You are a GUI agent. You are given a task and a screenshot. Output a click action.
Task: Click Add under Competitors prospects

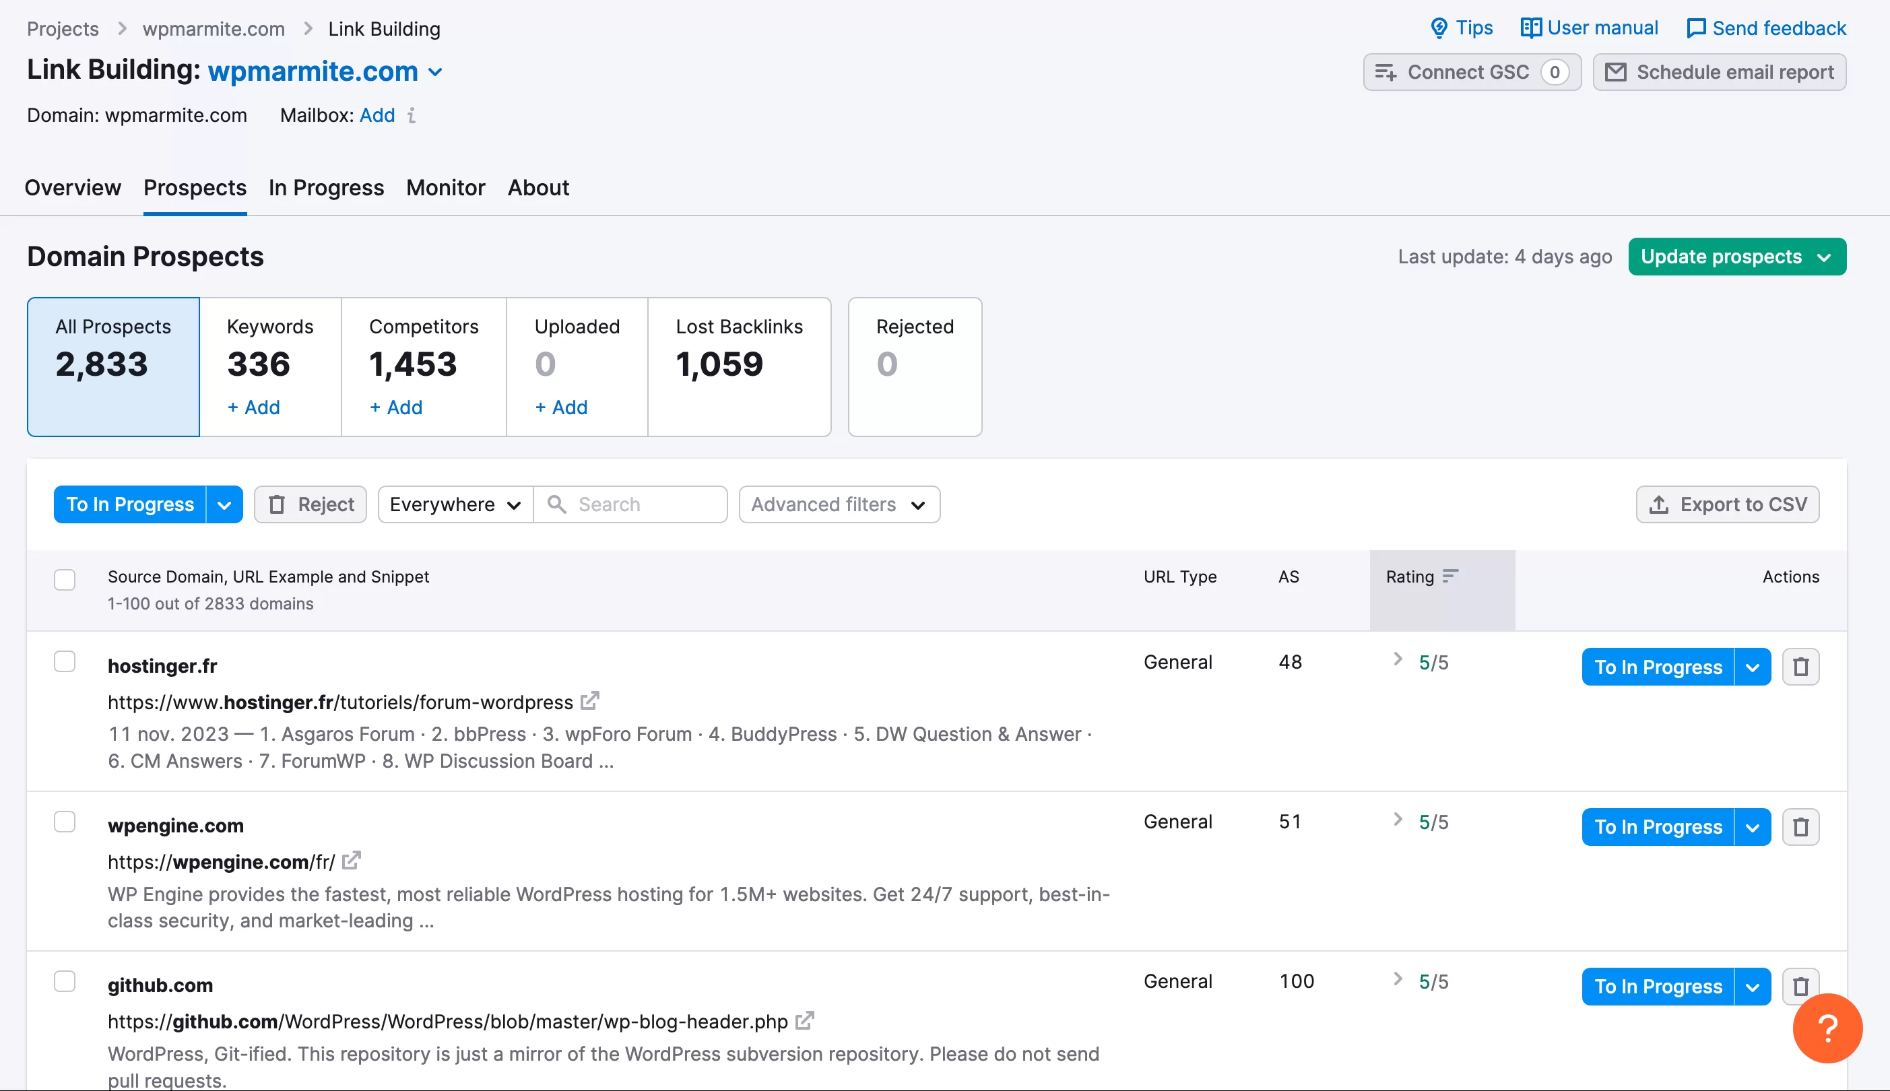(x=395, y=407)
